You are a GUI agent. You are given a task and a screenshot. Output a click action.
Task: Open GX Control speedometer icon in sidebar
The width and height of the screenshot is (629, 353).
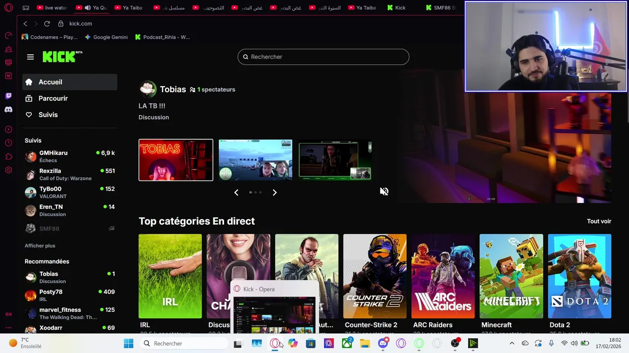pos(8,35)
